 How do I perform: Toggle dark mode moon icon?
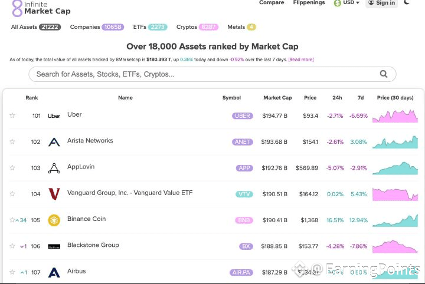pos(407,2)
